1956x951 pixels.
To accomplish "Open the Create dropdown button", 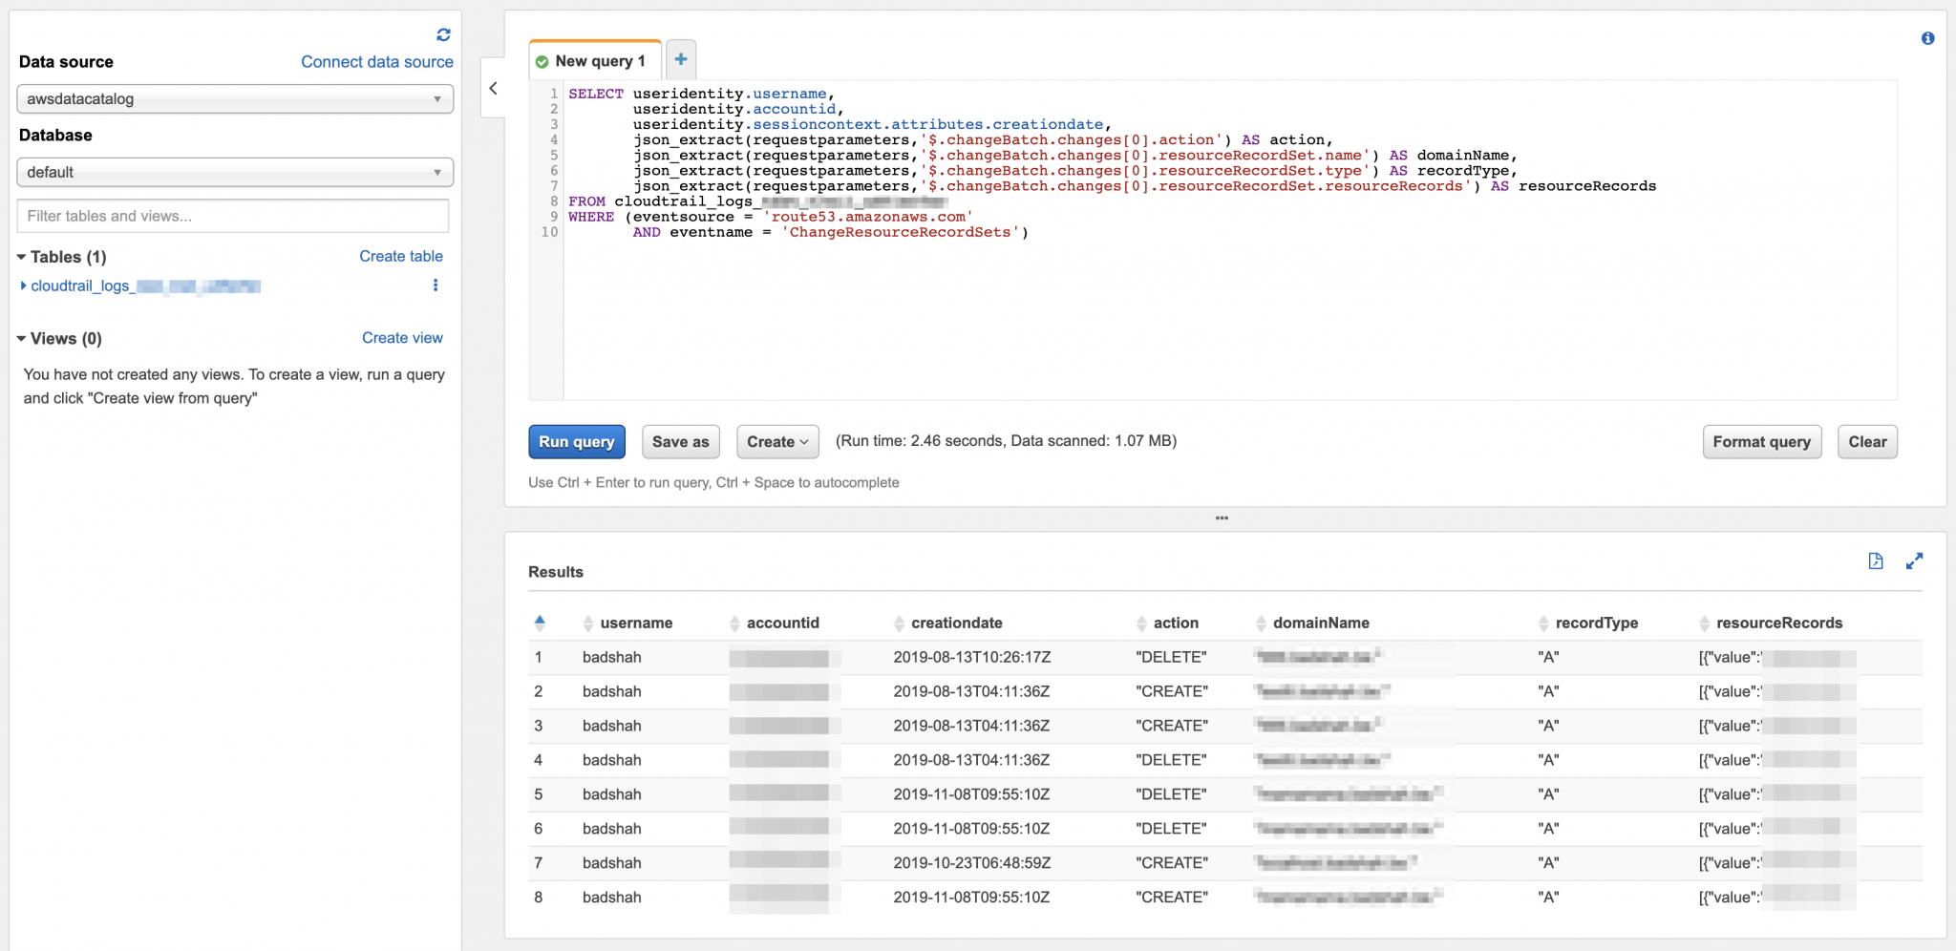I will [777, 442].
